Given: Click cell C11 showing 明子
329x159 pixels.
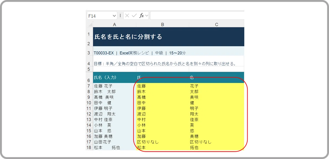Looking at the screenshot, I should coord(217,108).
